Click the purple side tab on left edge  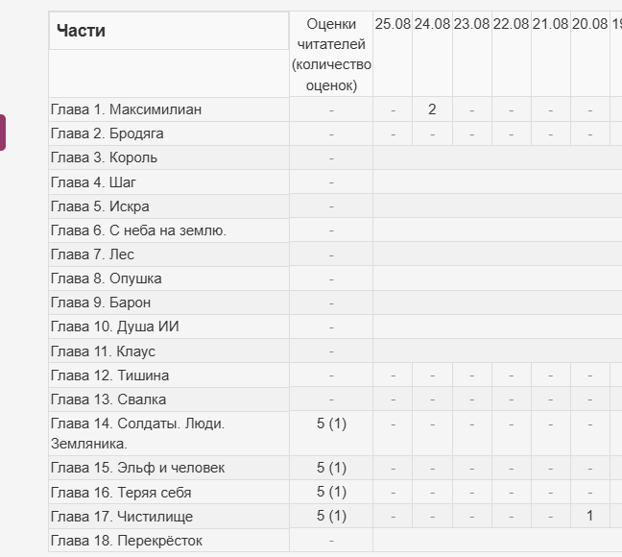click(2, 133)
